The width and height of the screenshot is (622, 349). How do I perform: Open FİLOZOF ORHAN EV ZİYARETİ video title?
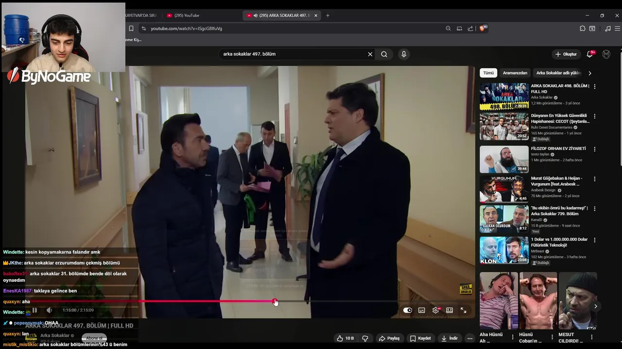click(558, 149)
